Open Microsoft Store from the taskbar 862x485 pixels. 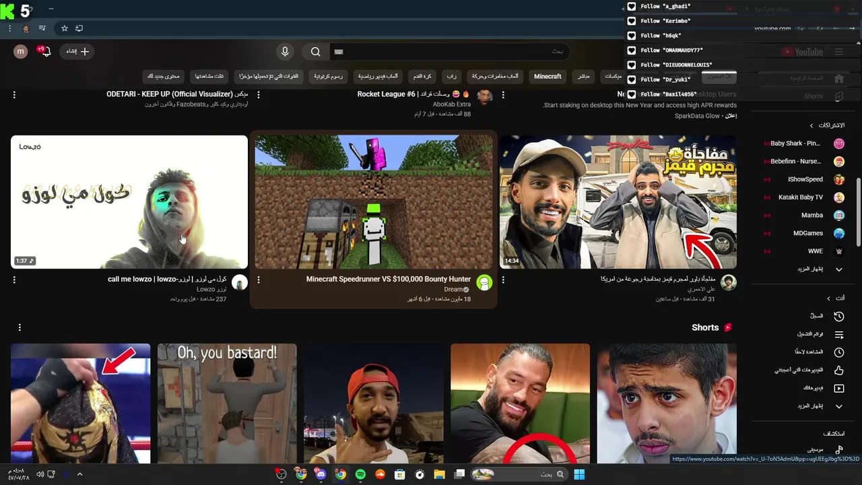click(399, 475)
